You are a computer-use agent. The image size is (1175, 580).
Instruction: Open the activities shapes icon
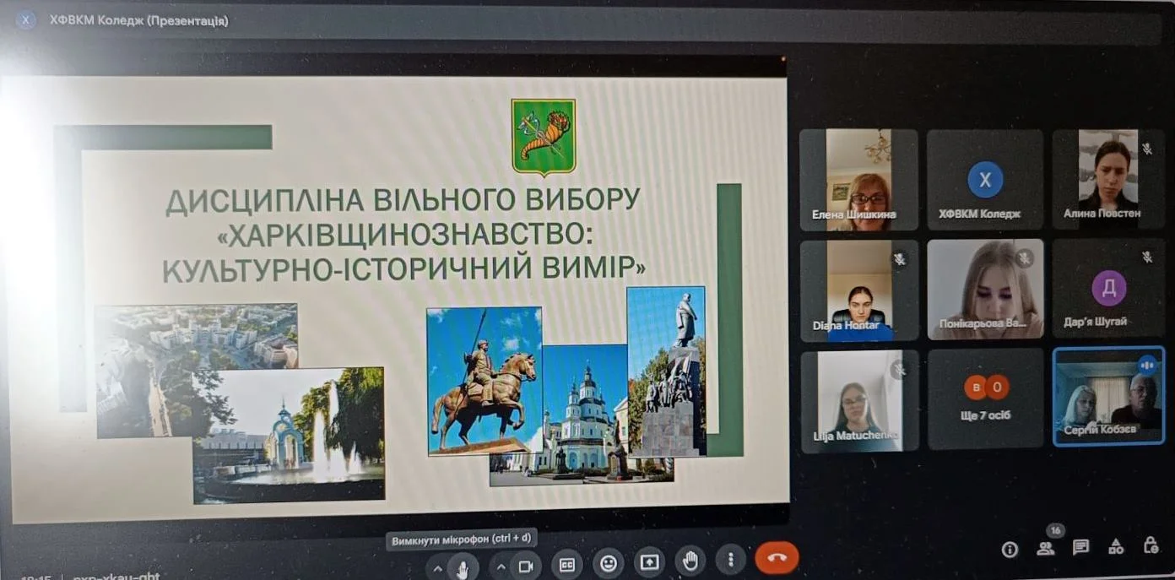pos(1116,546)
